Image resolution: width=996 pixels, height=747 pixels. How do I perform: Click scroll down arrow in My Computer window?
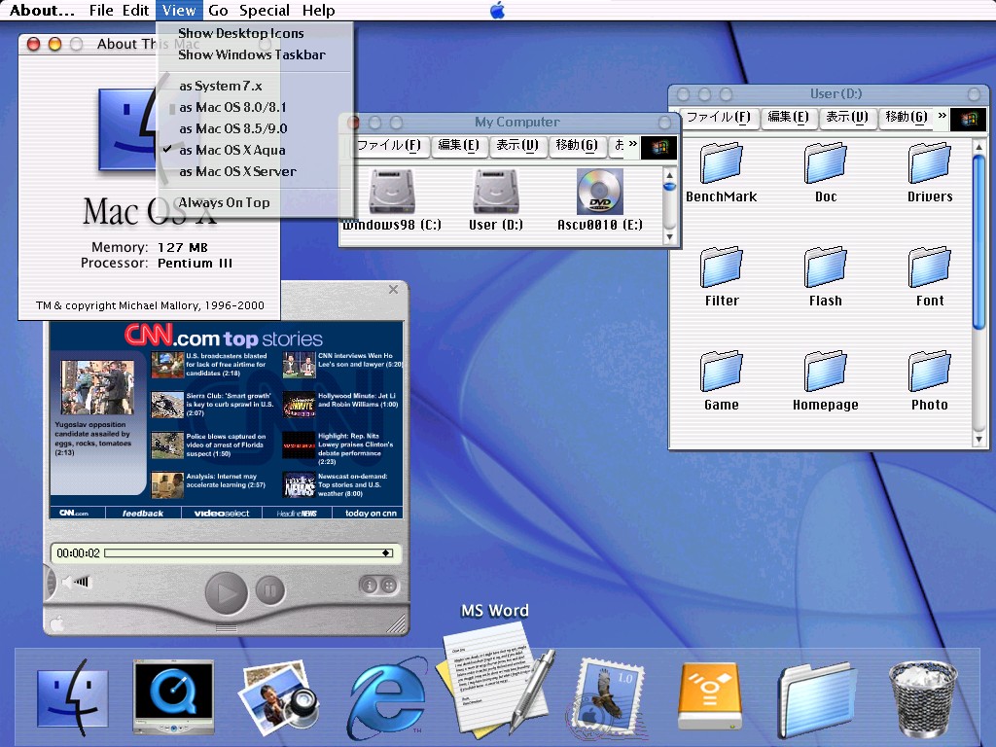click(x=669, y=237)
